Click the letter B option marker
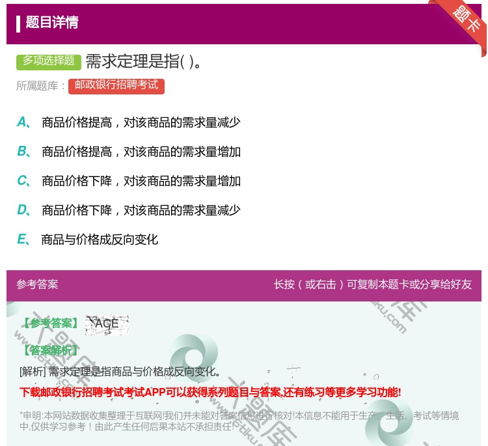Image resolution: width=488 pixels, height=446 pixels. [23, 152]
